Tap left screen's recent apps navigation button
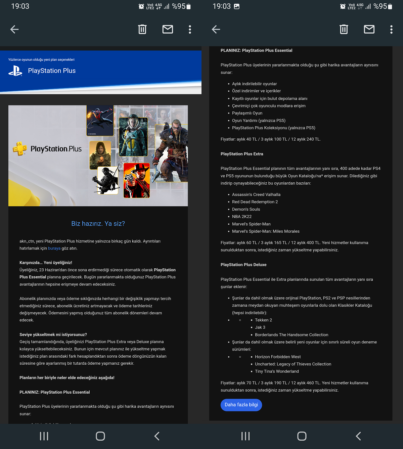 point(44,436)
